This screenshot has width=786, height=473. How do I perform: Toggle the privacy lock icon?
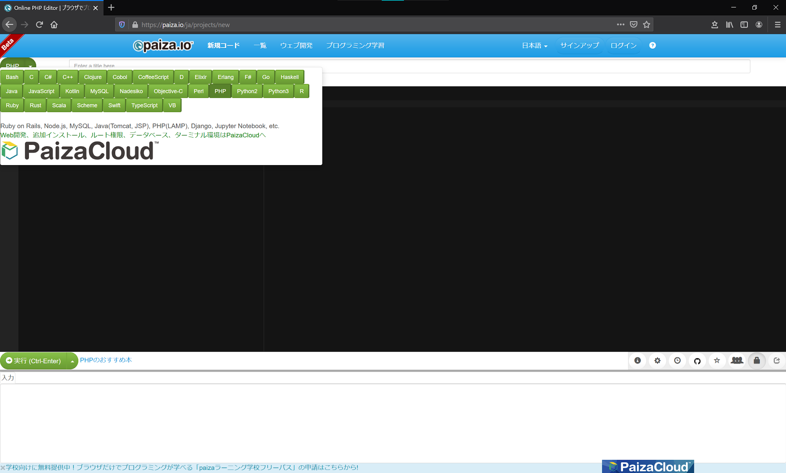[756, 361]
